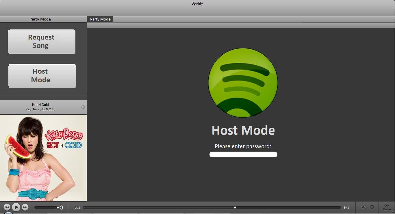Open Host Mode
This screenshot has height=214, width=395.
click(x=42, y=76)
